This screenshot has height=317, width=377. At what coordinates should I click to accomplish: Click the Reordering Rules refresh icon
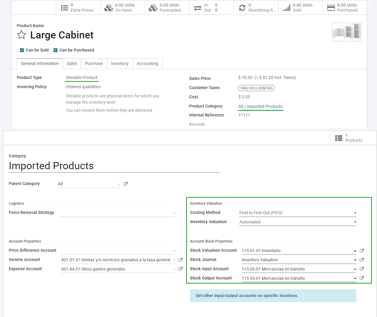242,7
